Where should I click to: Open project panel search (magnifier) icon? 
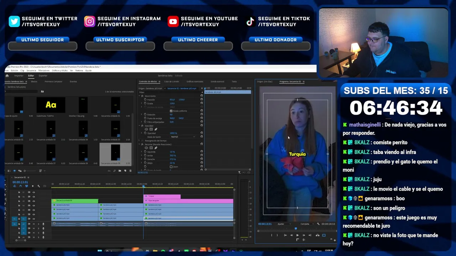(114, 171)
